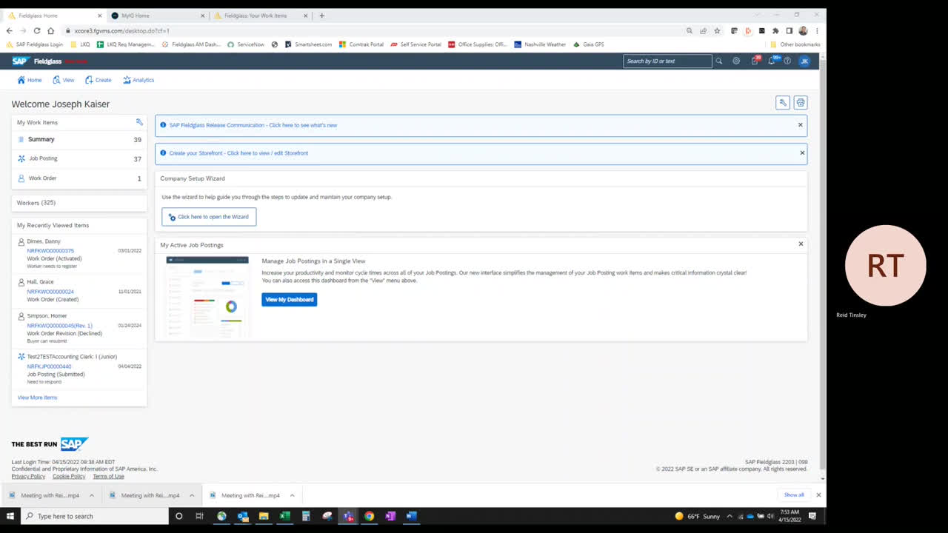948x533 pixels.
Task: Open a new browser tab
Action: tap(321, 15)
